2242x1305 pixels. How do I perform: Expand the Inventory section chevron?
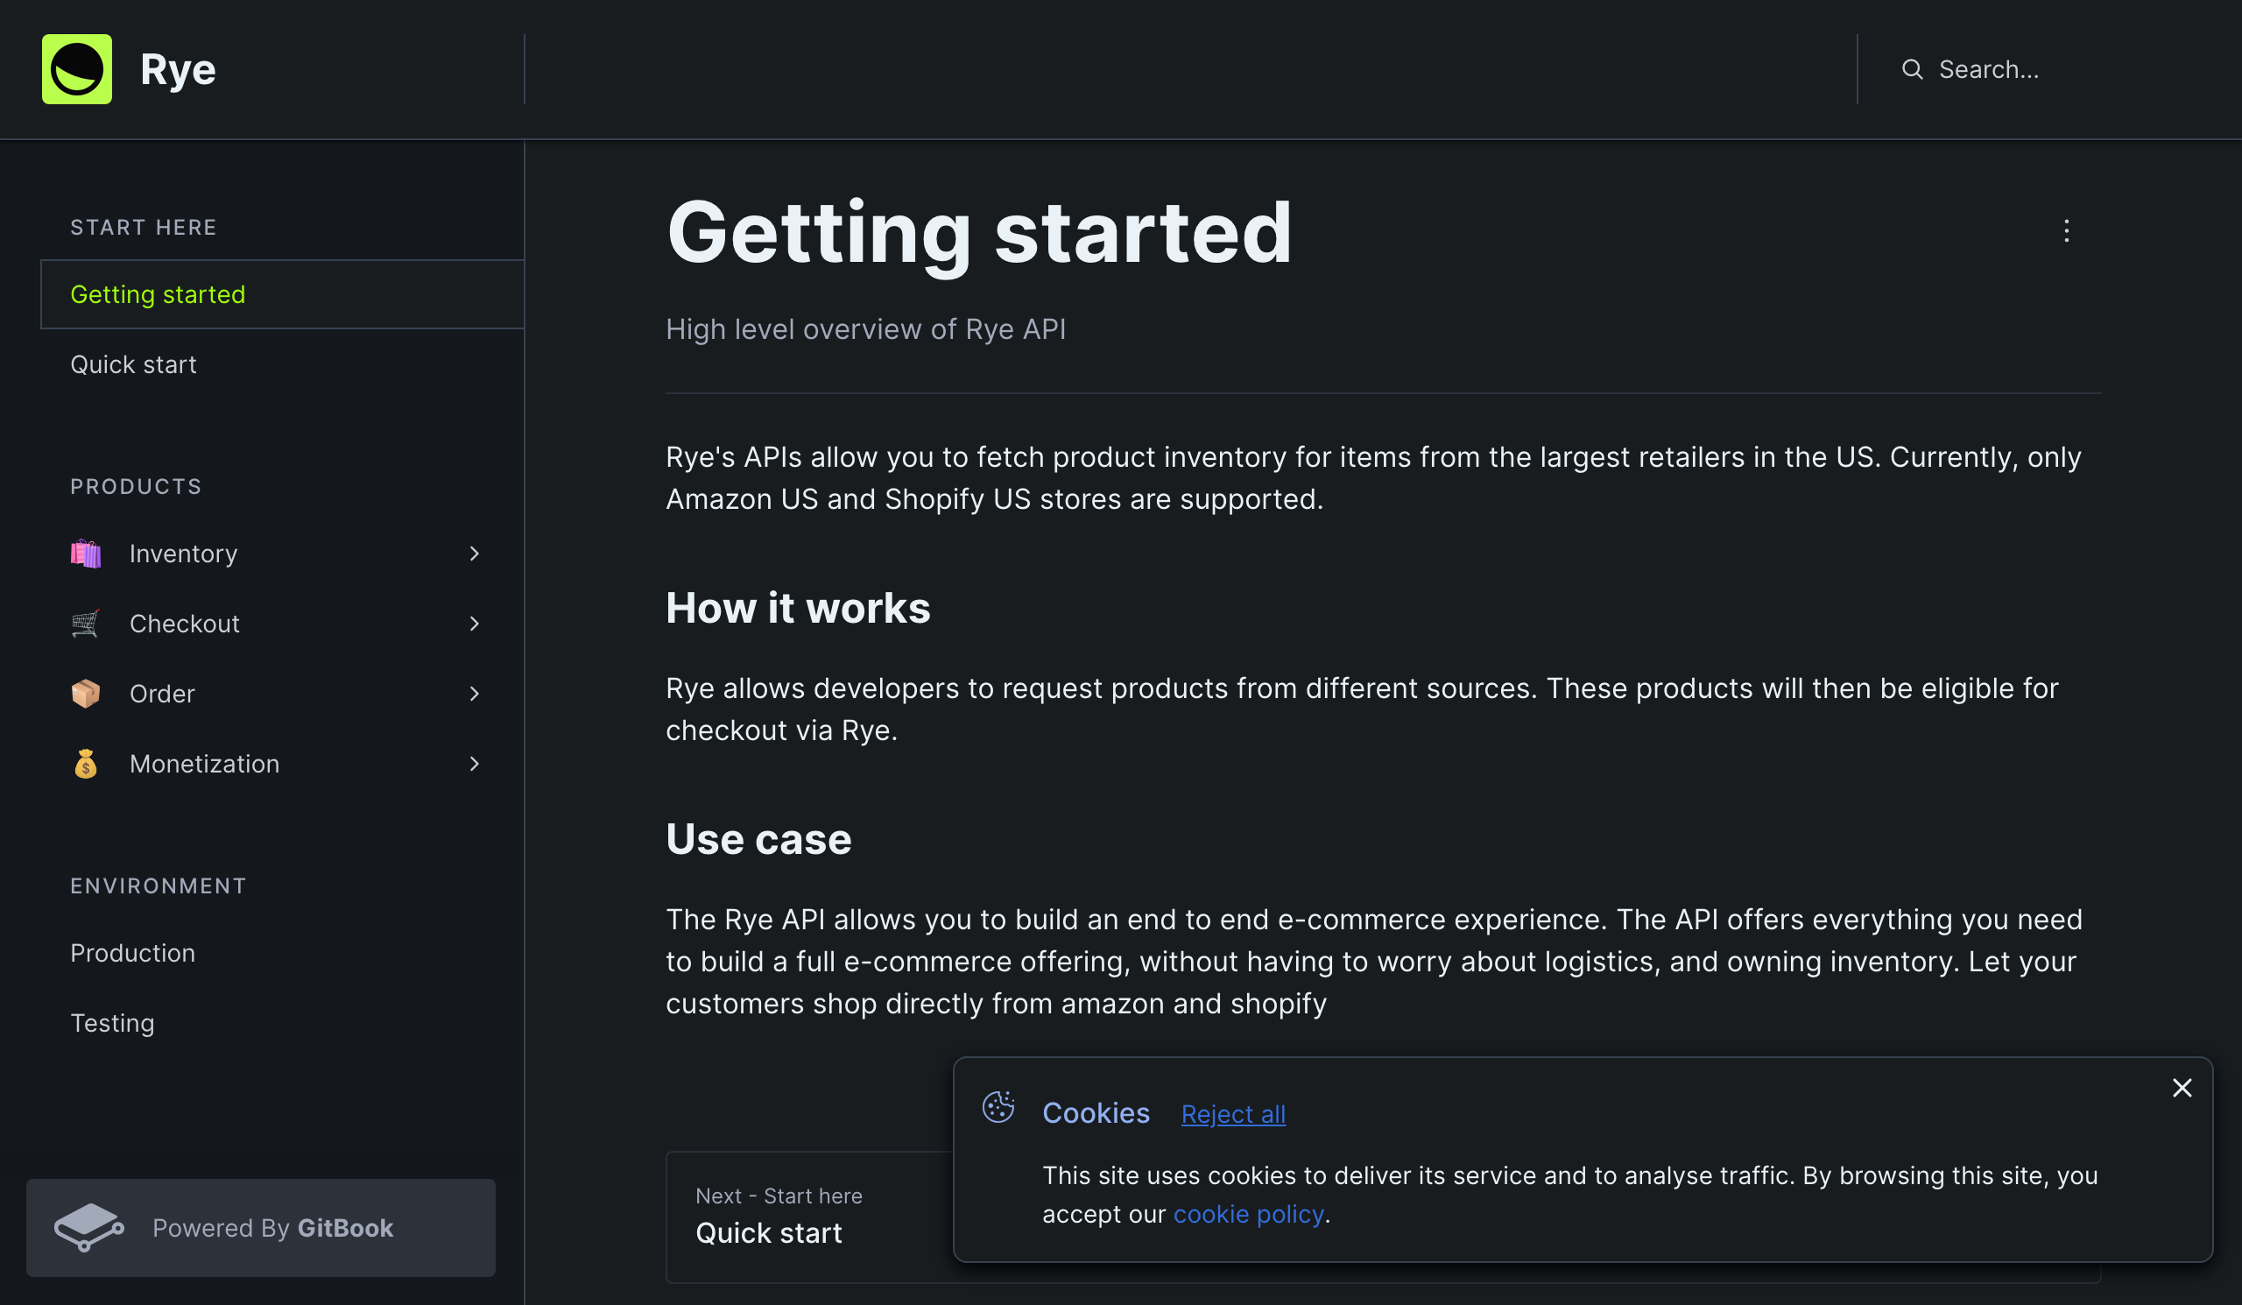(474, 554)
